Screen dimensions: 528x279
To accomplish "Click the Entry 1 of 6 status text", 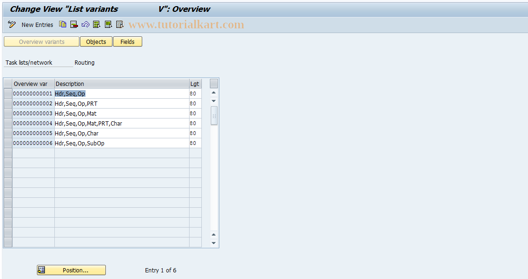I will (x=161, y=270).
